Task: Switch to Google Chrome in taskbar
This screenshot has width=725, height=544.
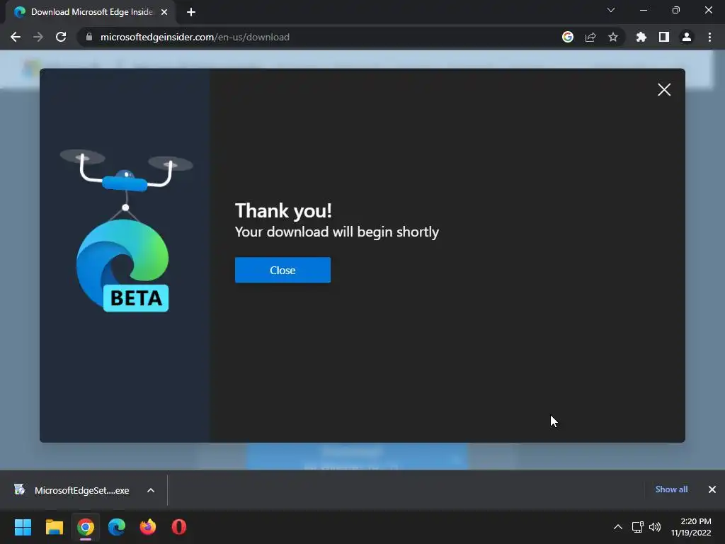Action: [86, 527]
